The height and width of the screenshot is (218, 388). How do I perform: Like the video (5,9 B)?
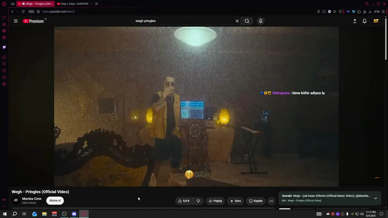(184, 201)
